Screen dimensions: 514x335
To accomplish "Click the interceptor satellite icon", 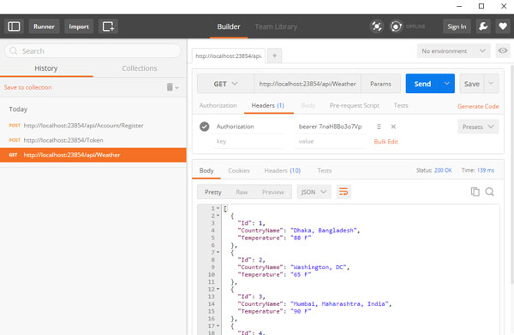I will [x=377, y=26].
